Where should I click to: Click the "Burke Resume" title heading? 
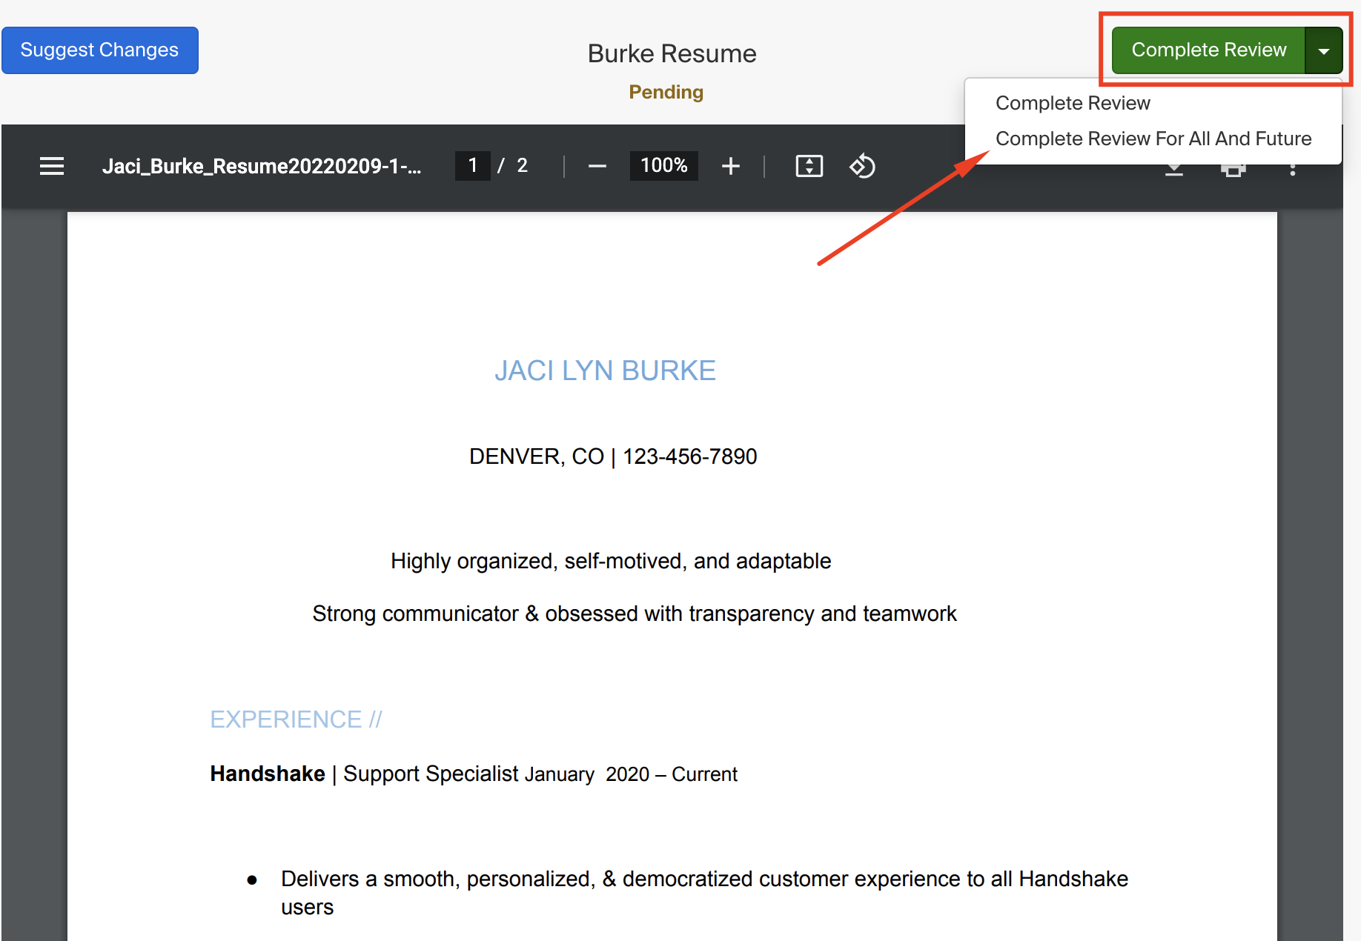point(671,53)
